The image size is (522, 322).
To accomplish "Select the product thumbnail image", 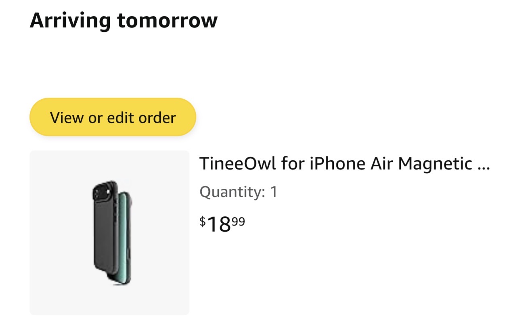I will click(x=109, y=232).
